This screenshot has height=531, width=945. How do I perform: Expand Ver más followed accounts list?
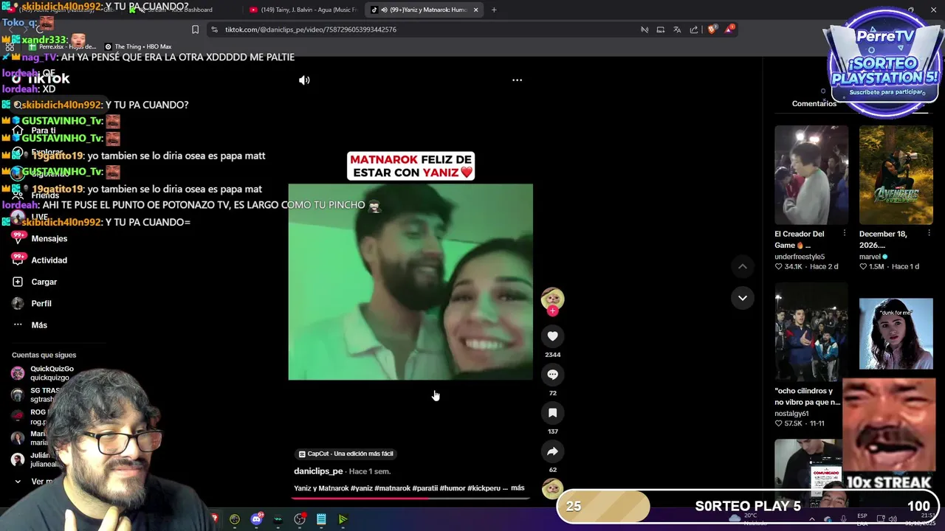(x=33, y=482)
